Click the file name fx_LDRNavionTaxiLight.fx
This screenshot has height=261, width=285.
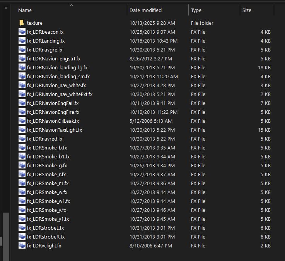click(55, 130)
